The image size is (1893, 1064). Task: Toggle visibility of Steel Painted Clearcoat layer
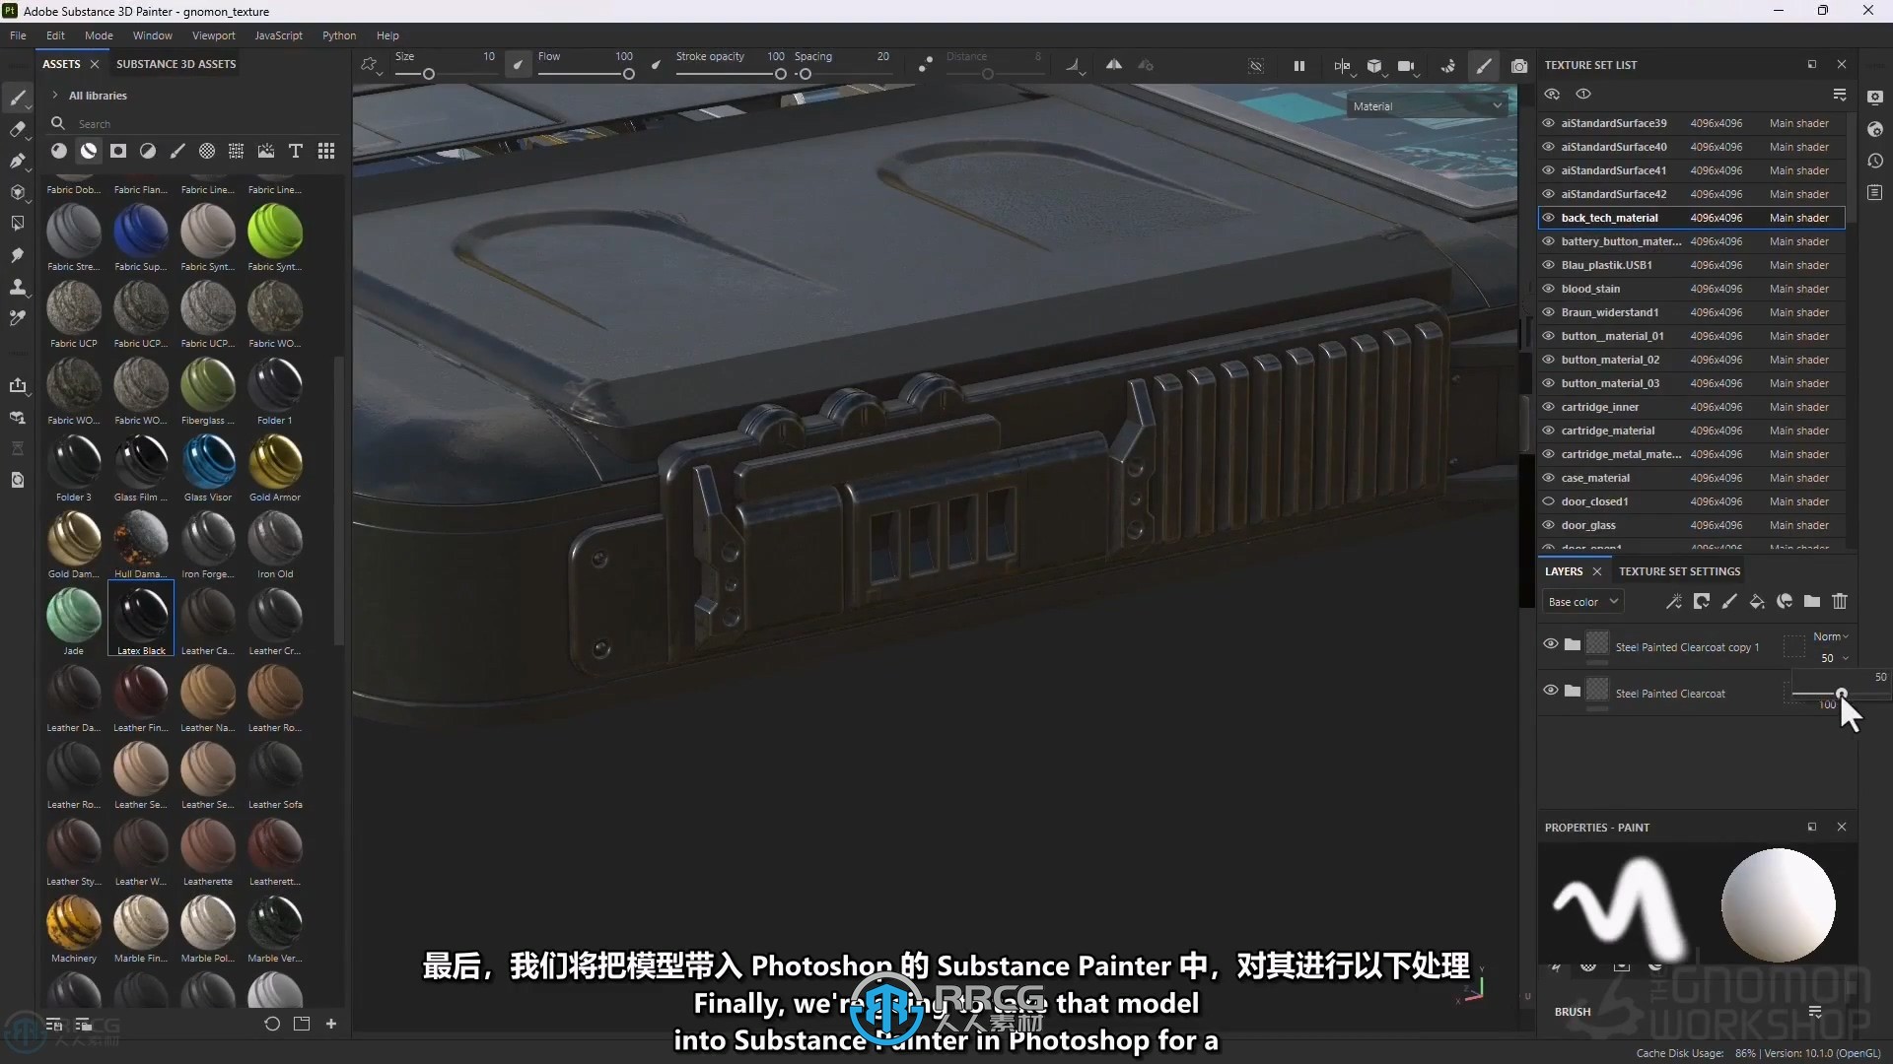click(x=1549, y=692)
